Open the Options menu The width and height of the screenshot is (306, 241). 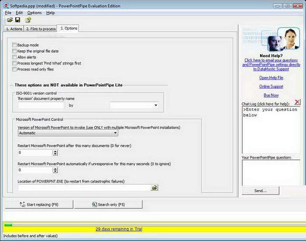34,13
